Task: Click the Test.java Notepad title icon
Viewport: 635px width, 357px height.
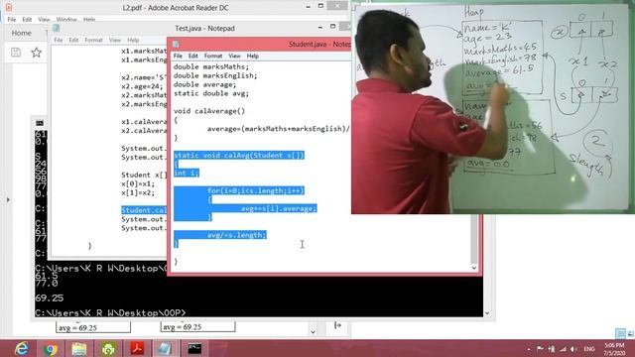Action: [57, 28]
